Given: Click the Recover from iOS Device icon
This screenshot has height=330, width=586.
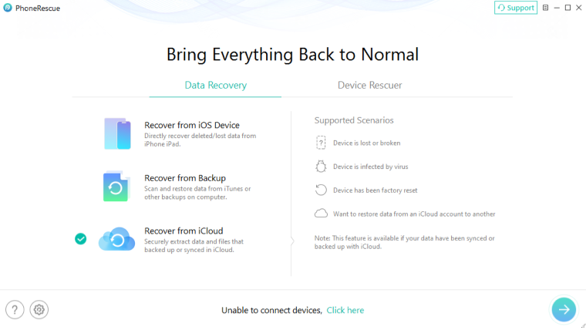Looking at the screenshot, I should tap(117, 133).
